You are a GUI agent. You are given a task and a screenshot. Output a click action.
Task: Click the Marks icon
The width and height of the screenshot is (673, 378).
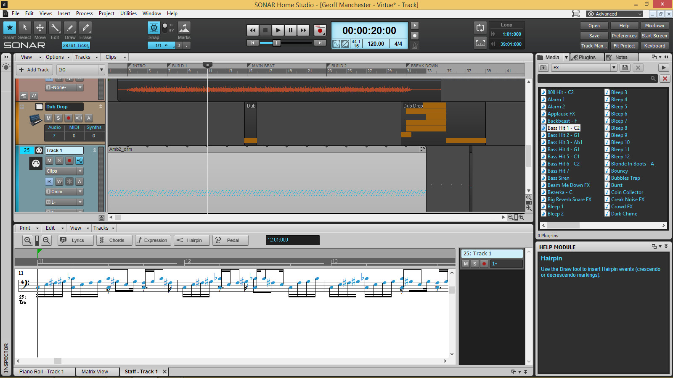(x=184, y=27)
